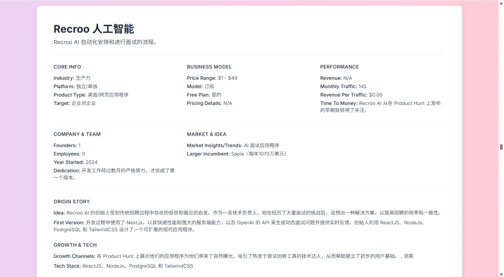Click the 'Founders: 1' line
The height and width of the screenshot is (277, 504).
67,145
